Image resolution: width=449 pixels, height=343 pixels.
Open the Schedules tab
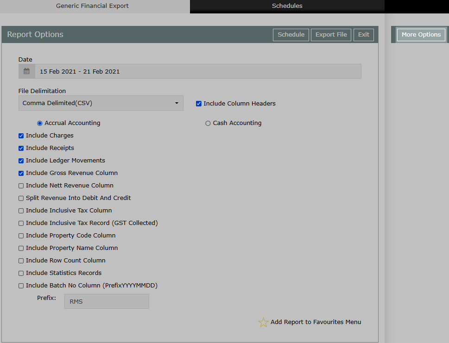point(287,6)
